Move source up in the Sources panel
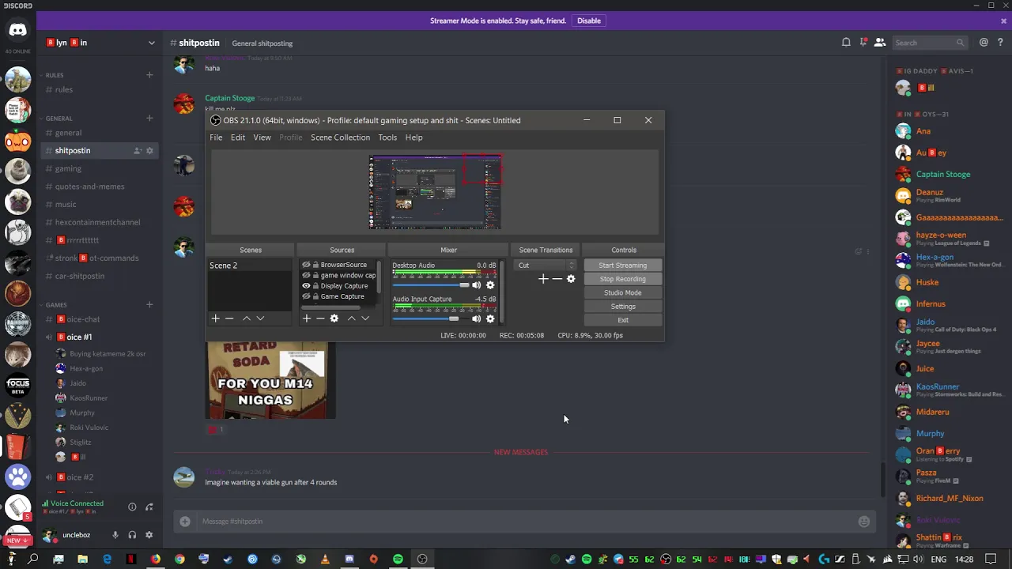 352,318
